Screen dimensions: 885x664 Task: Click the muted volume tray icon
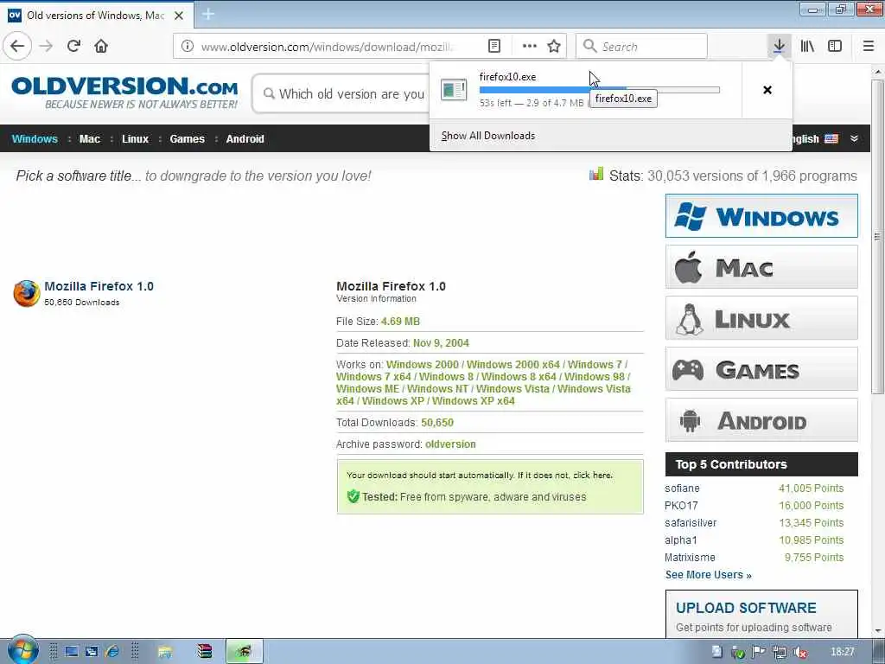799,652
